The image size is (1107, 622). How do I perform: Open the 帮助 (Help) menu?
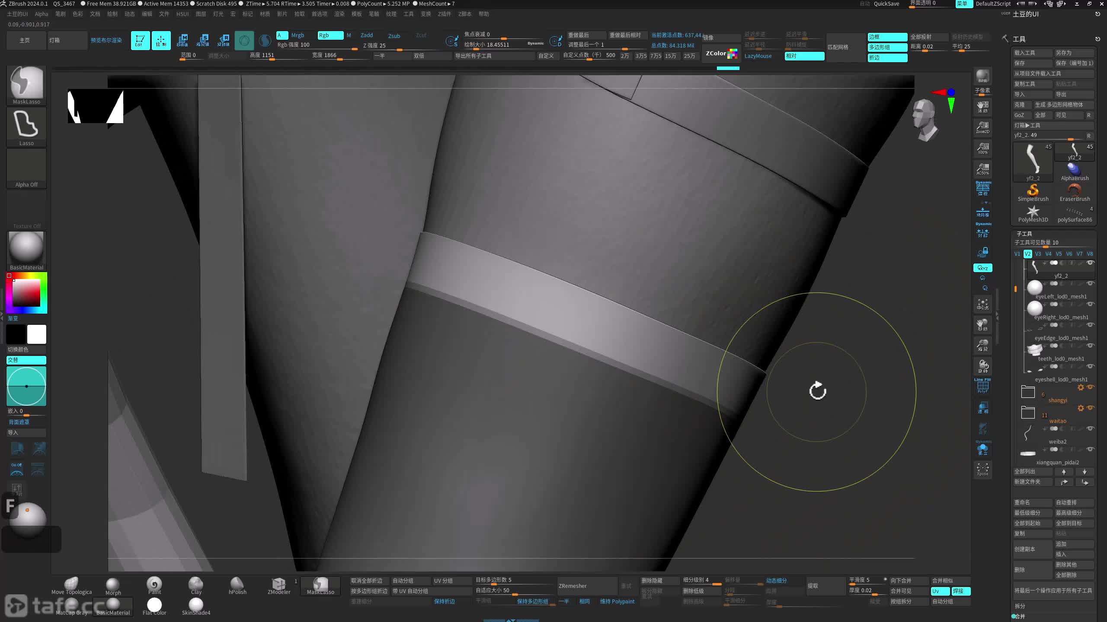484,14
